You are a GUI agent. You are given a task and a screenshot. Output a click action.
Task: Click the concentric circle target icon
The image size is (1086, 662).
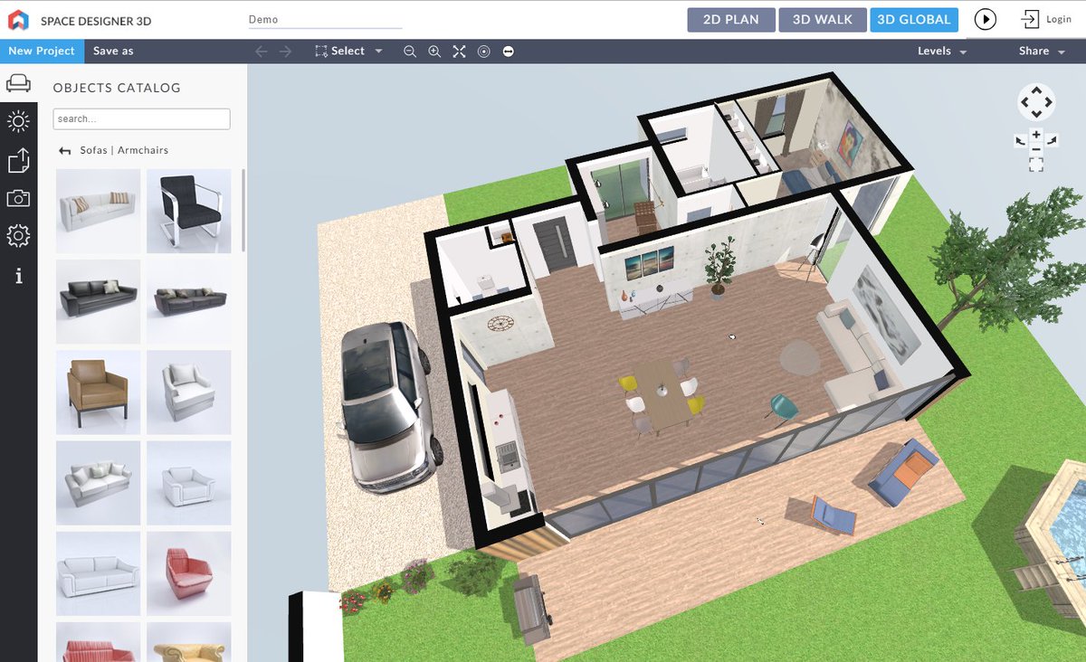(483, 52)
